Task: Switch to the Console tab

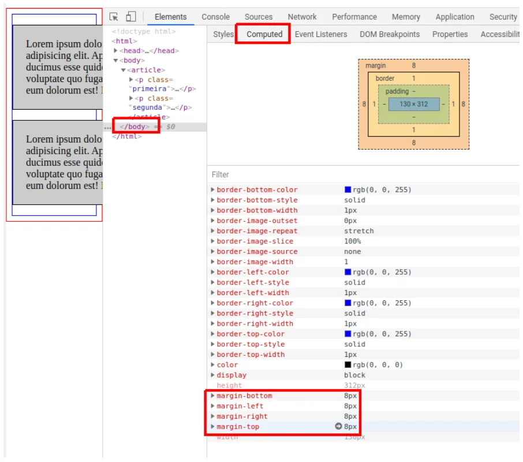Action: click(215, 17)
